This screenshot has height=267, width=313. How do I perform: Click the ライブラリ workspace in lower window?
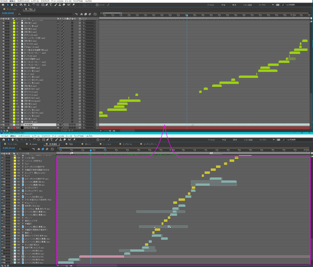263,140
